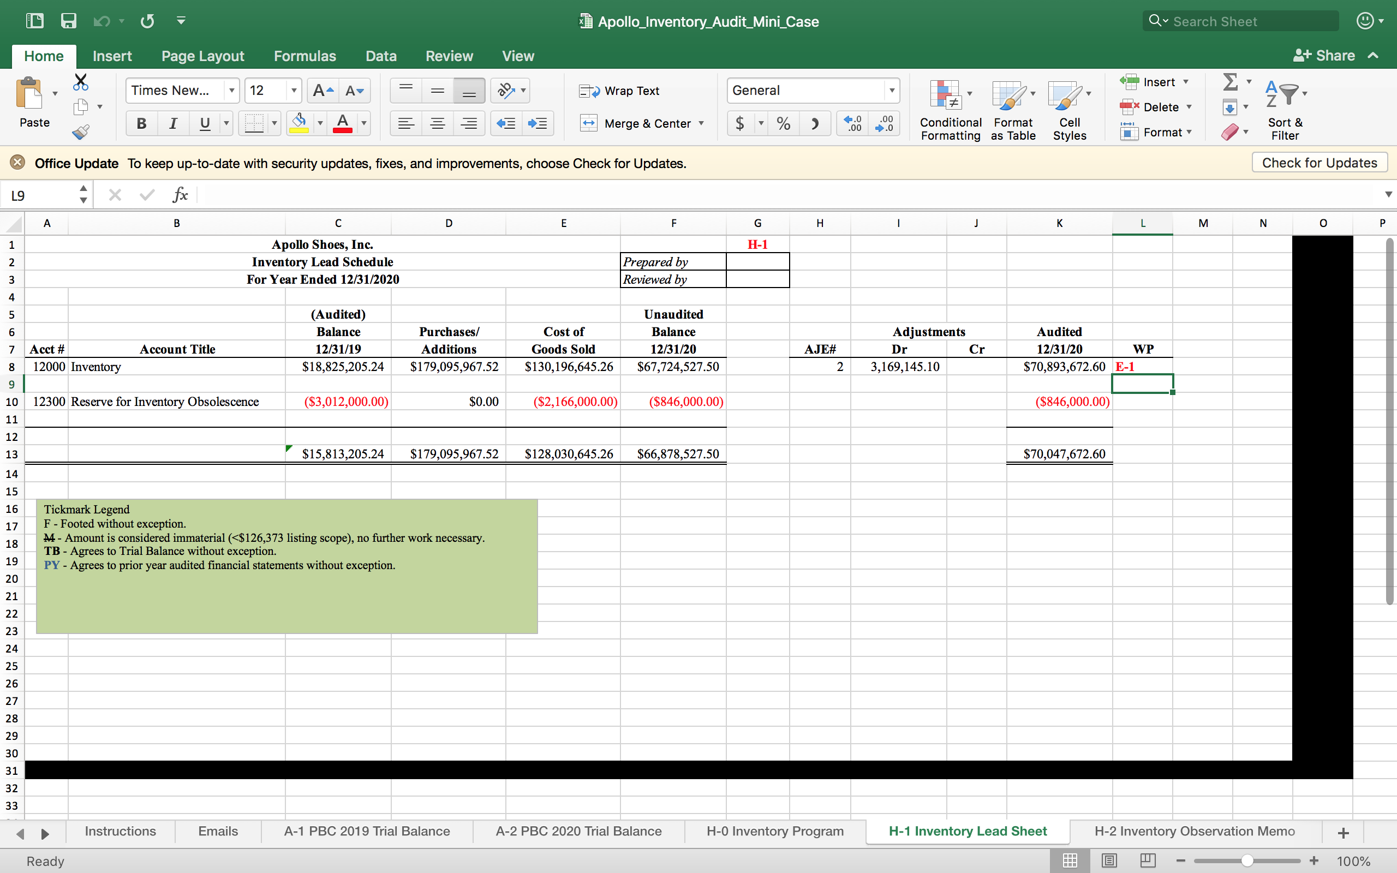Switch to Page Layout view in status bar
This screenshot has height=873, width=1397.
(x=1109, y=861)
